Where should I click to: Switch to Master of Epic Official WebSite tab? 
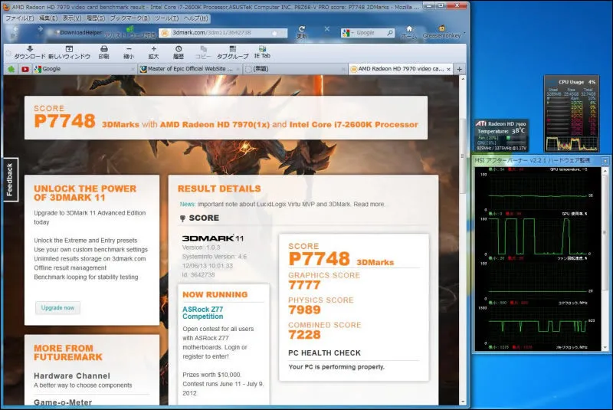click(x=189, y=69)
